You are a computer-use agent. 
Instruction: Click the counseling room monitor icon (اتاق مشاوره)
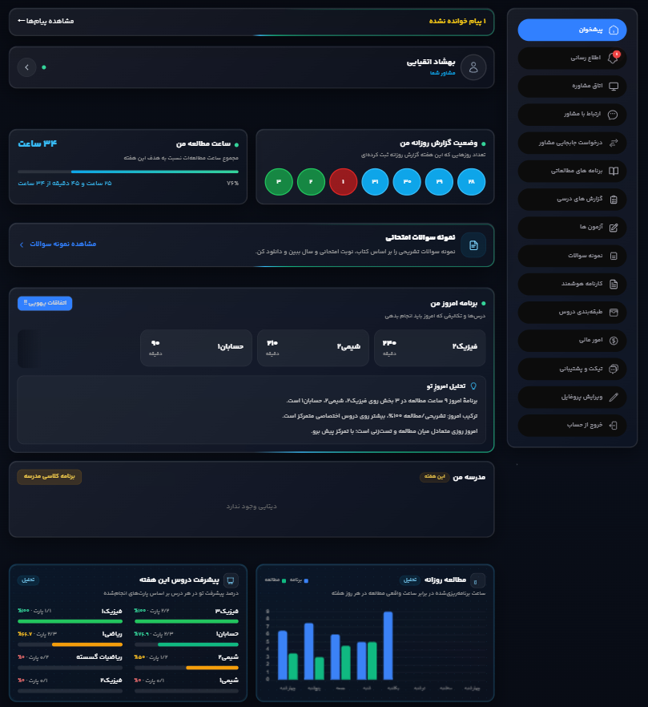614,86
